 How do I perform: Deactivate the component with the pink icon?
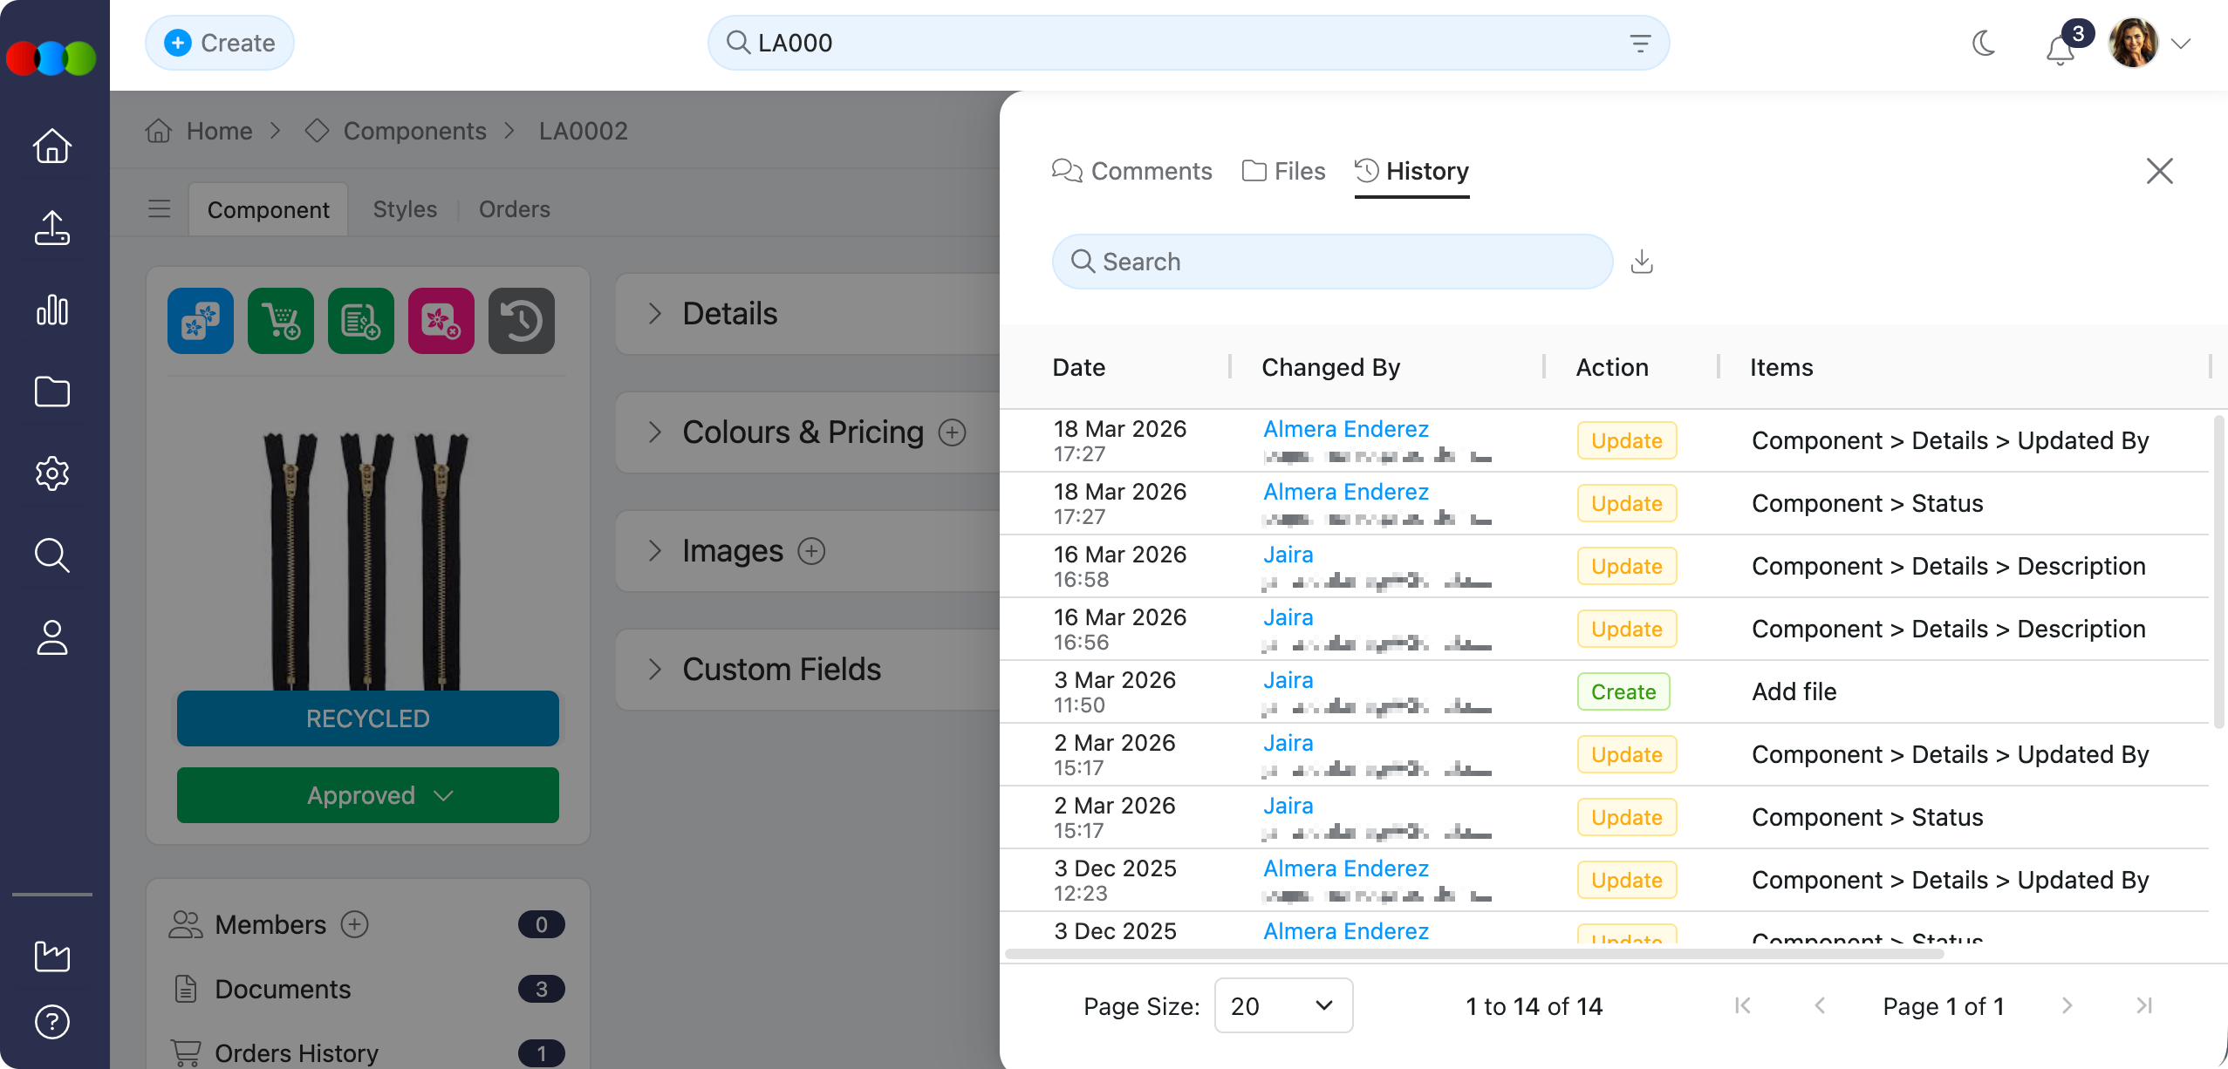click(441, 321)
